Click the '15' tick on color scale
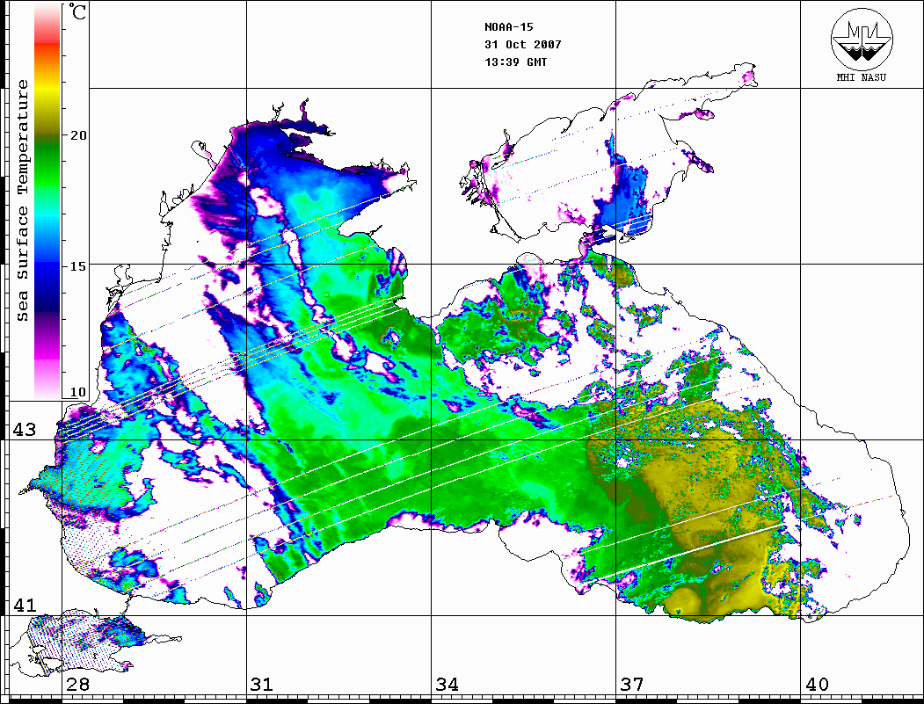 point(78,266)
